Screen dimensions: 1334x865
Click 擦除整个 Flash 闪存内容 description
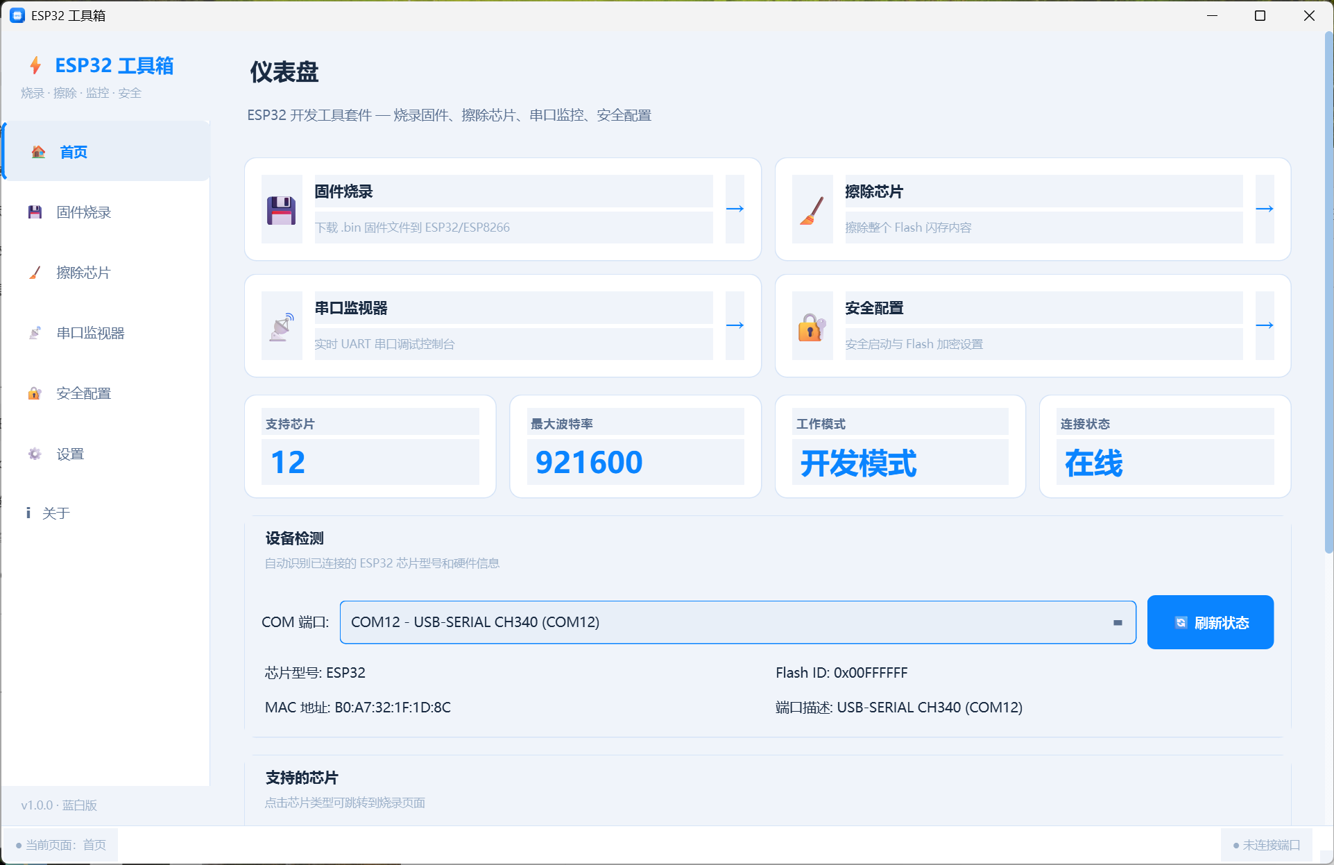coord(908,228)
